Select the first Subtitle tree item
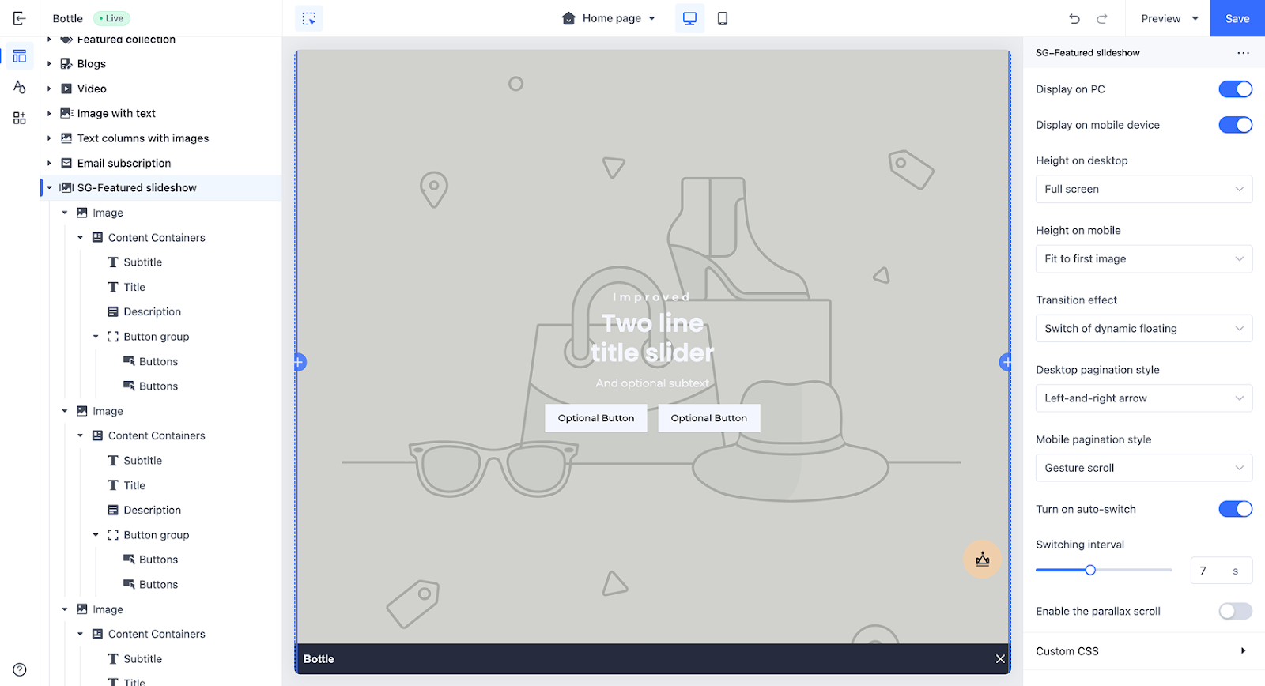 (x=143, y=262)
